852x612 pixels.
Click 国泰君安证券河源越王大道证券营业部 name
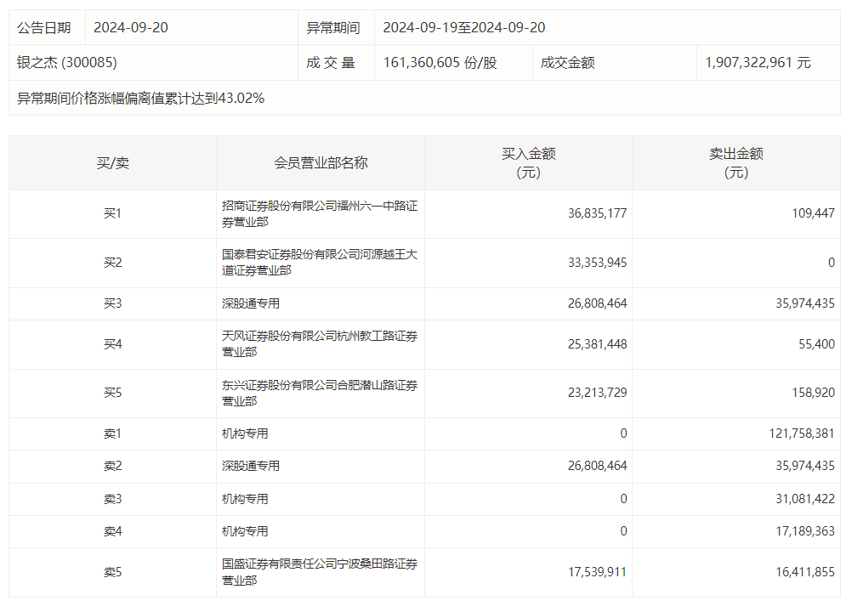(x=320, y=263)
